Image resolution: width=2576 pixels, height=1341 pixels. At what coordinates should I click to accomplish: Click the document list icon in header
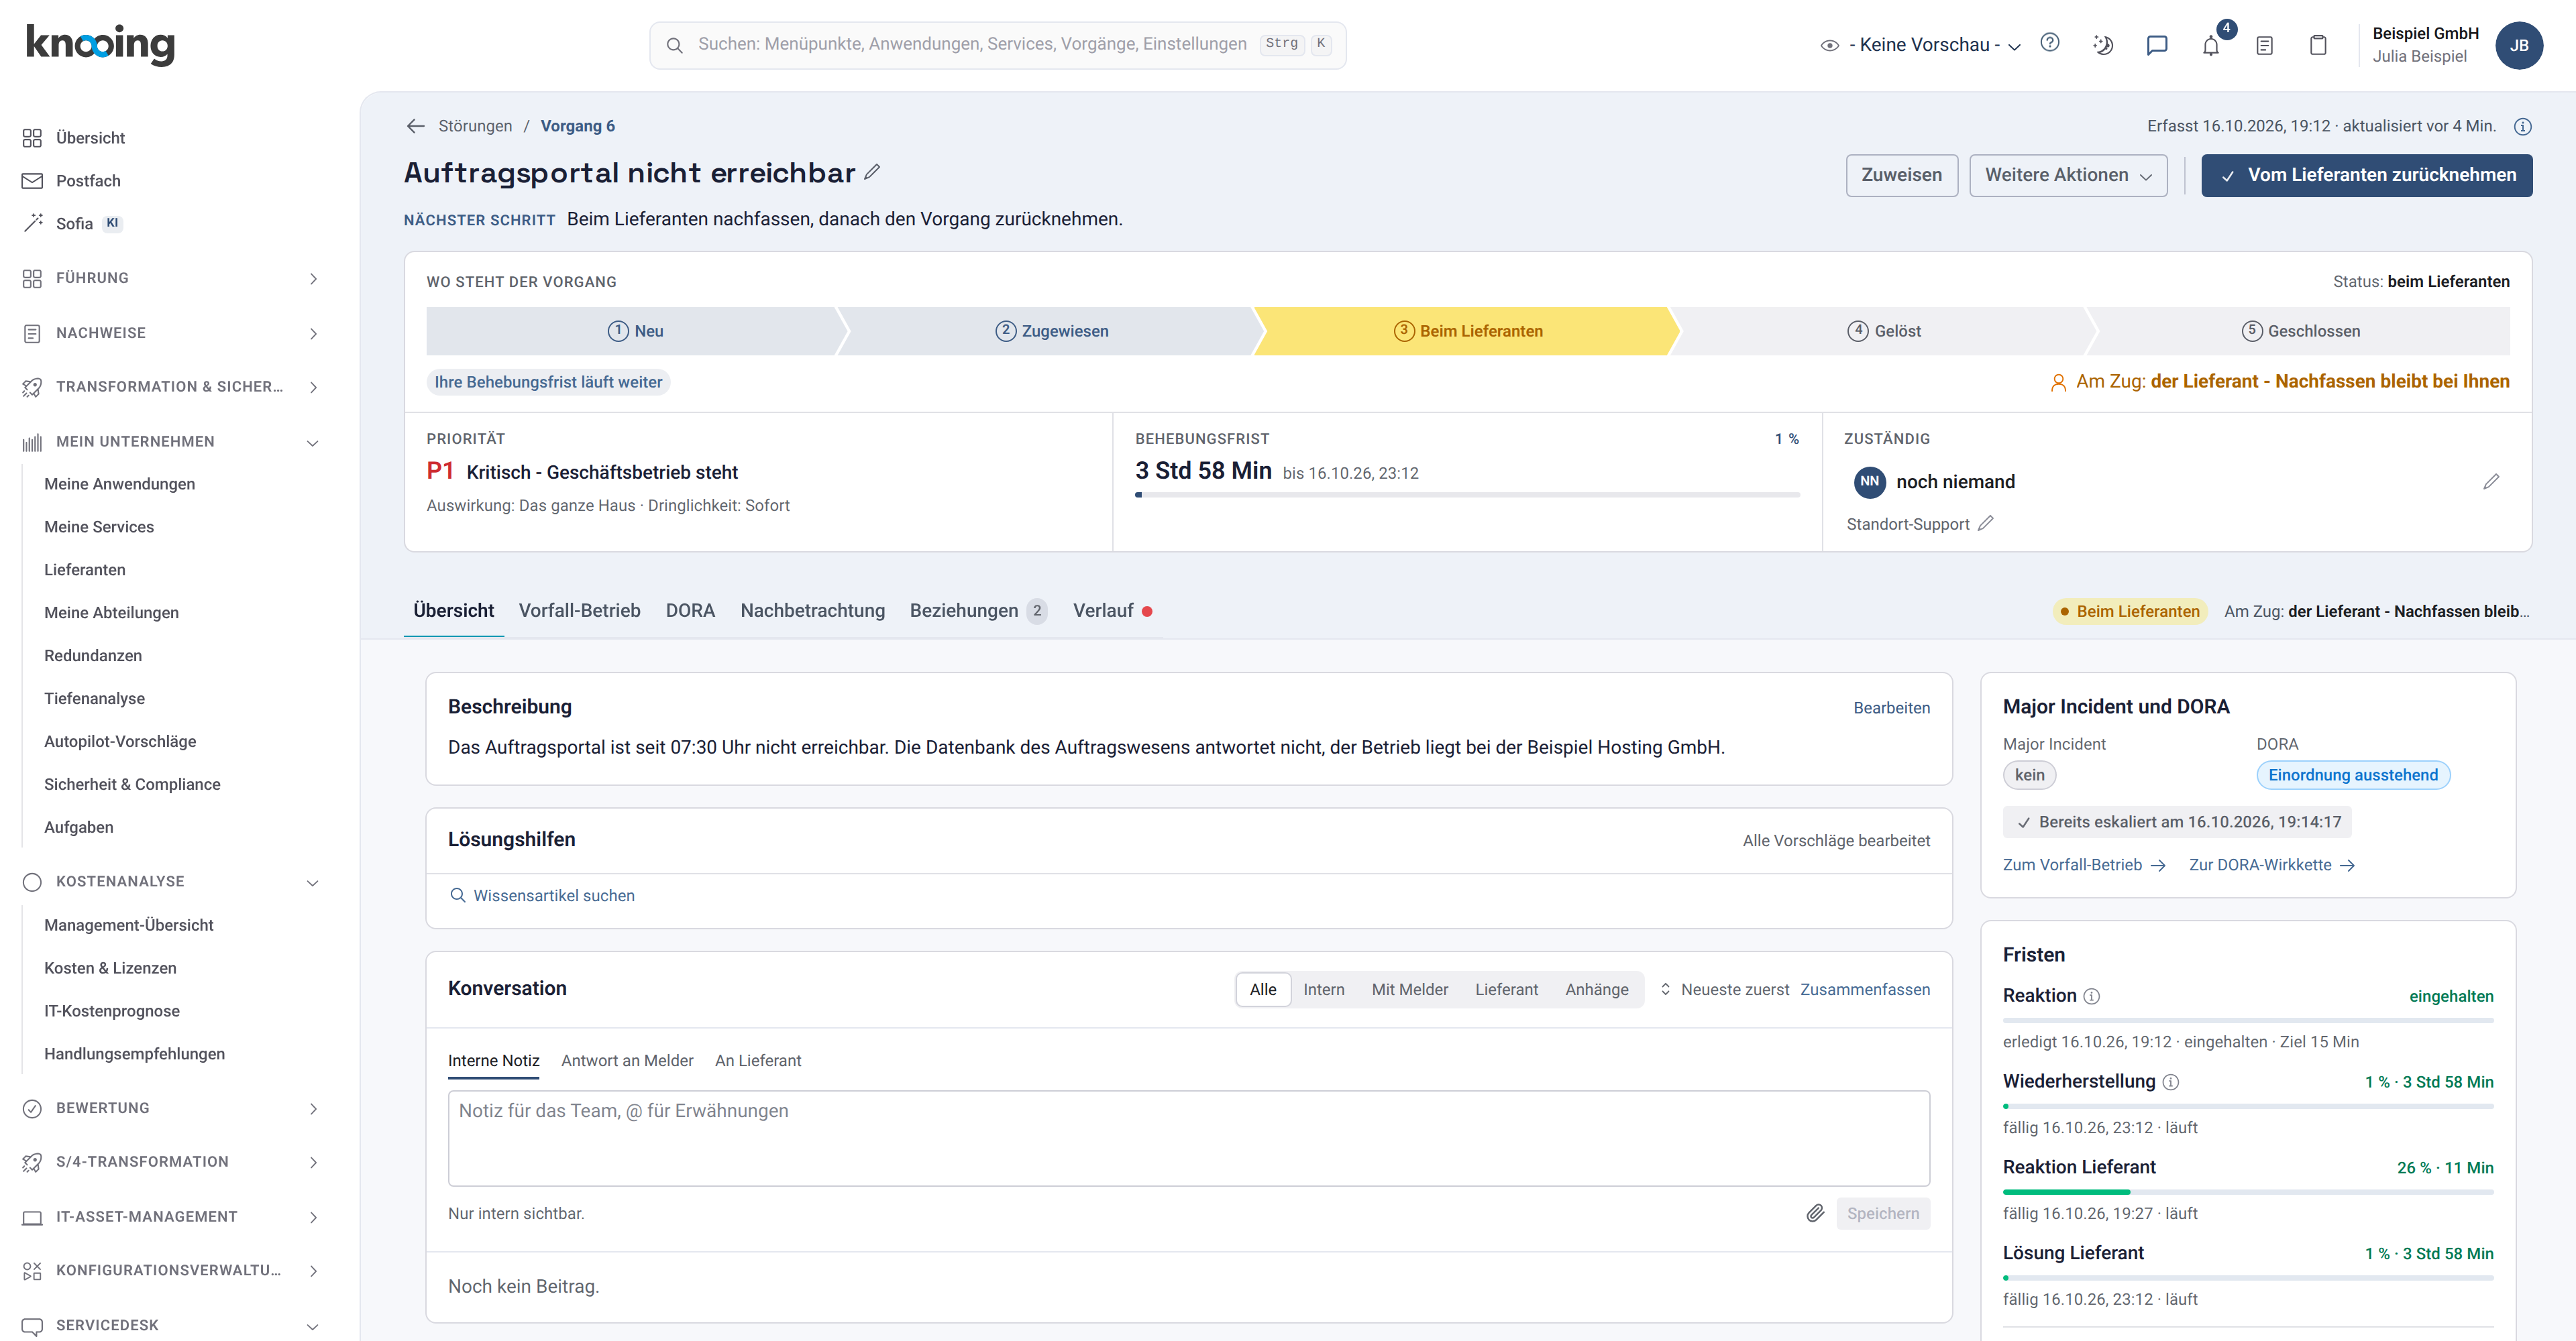pos(2265,45)
